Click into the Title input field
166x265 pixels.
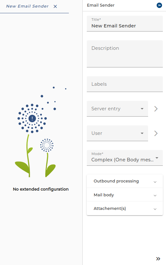[x=125, y=24]
